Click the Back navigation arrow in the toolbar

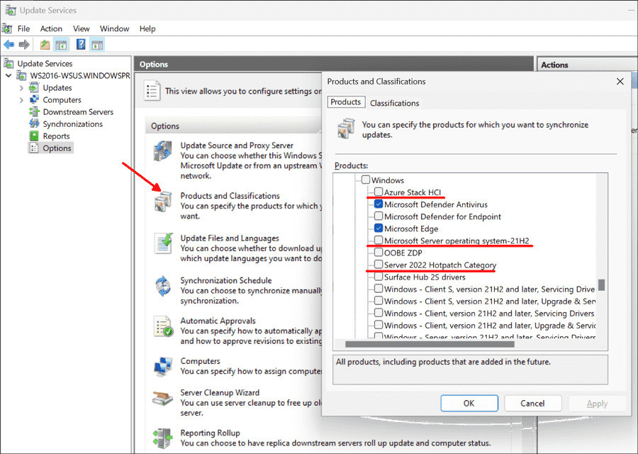[8, 44]
